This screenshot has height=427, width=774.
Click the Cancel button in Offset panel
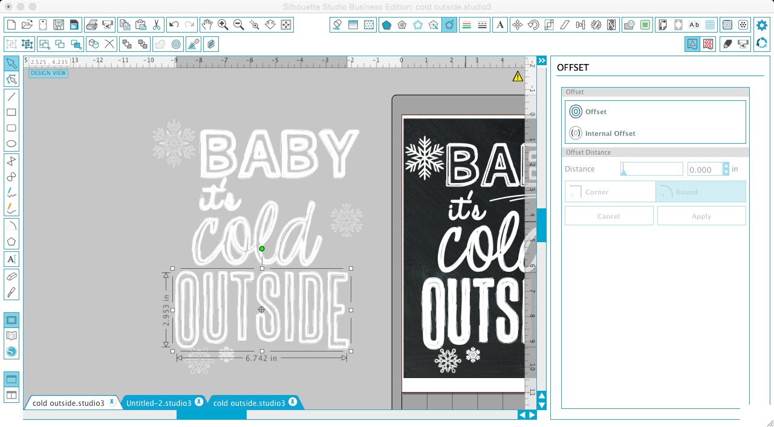(x=609, y=216)
